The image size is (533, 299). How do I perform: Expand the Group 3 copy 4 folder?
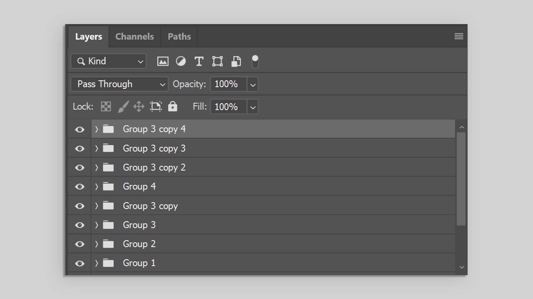click(x=97, y=129)
